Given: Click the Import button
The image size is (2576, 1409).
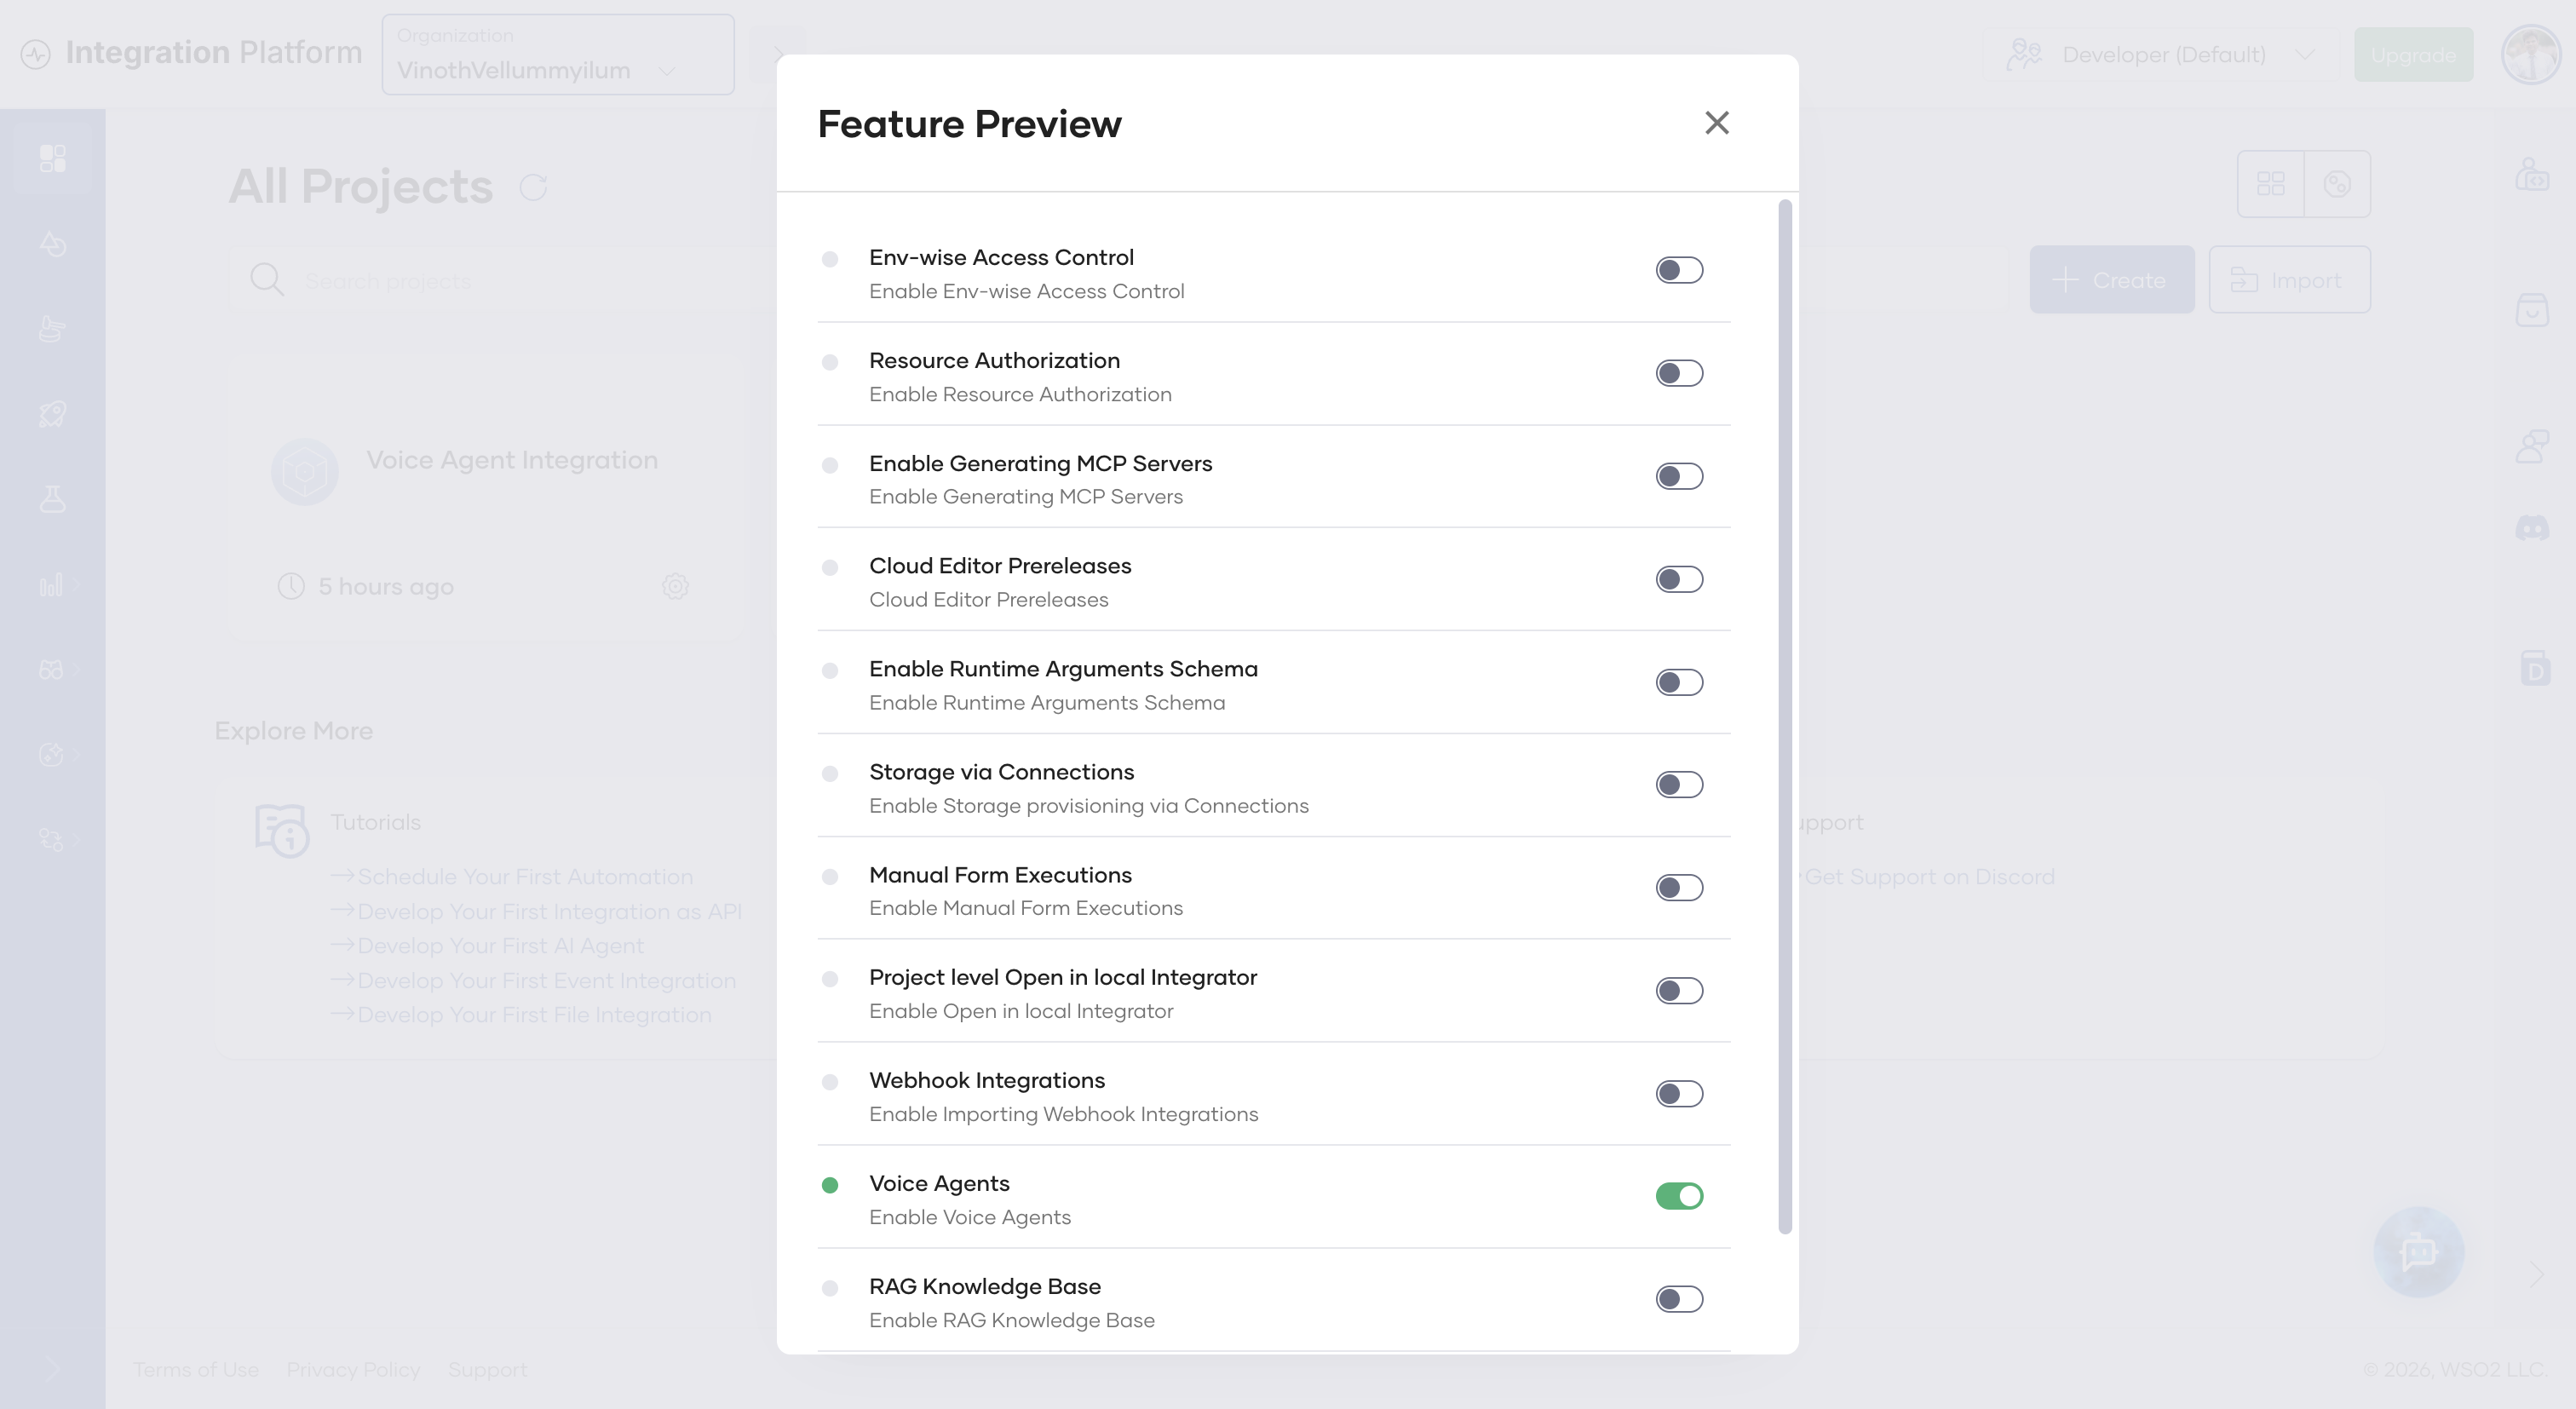Looking at the screenshot, I should [2289, 280].
